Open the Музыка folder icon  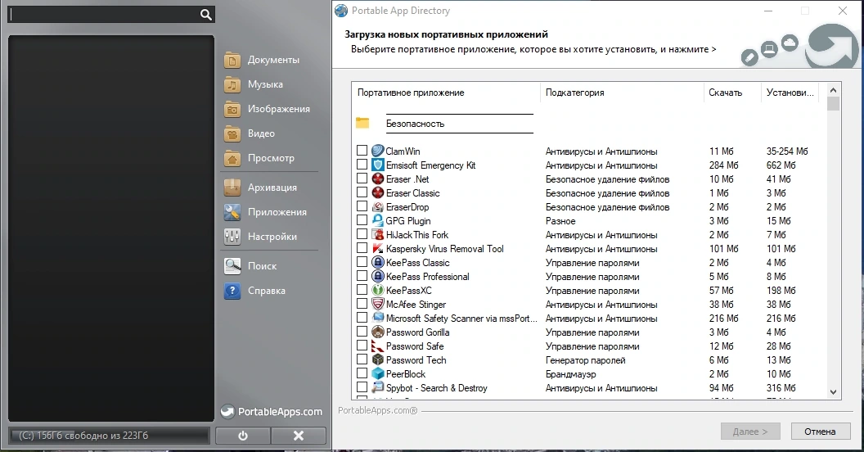232,85
